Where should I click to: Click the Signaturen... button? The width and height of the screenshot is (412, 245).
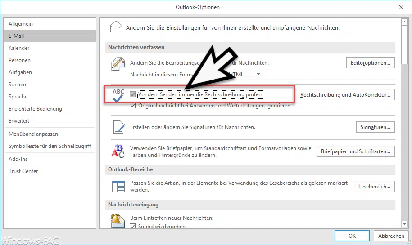375,127
